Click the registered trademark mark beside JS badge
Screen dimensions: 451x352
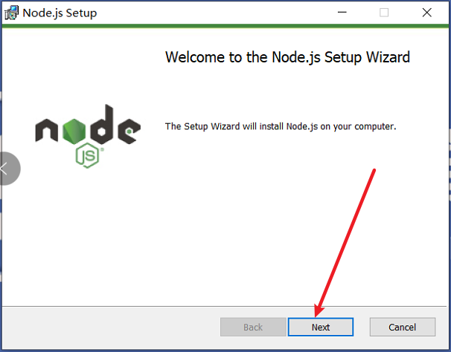coord(102,149)
